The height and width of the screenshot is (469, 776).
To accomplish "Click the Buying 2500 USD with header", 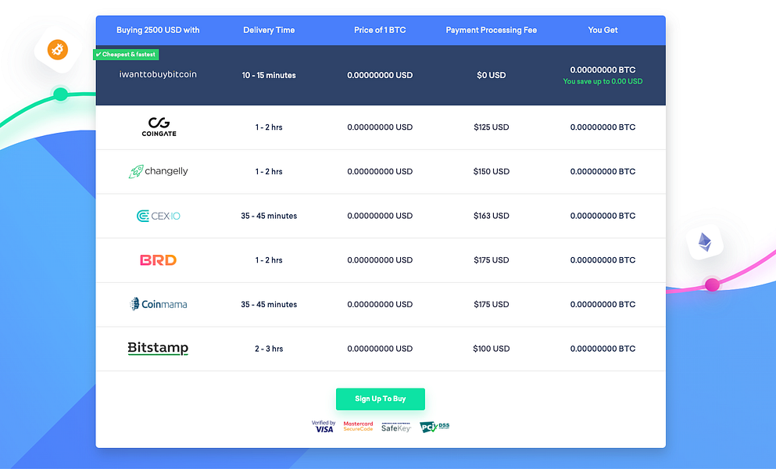I will 158,30.
